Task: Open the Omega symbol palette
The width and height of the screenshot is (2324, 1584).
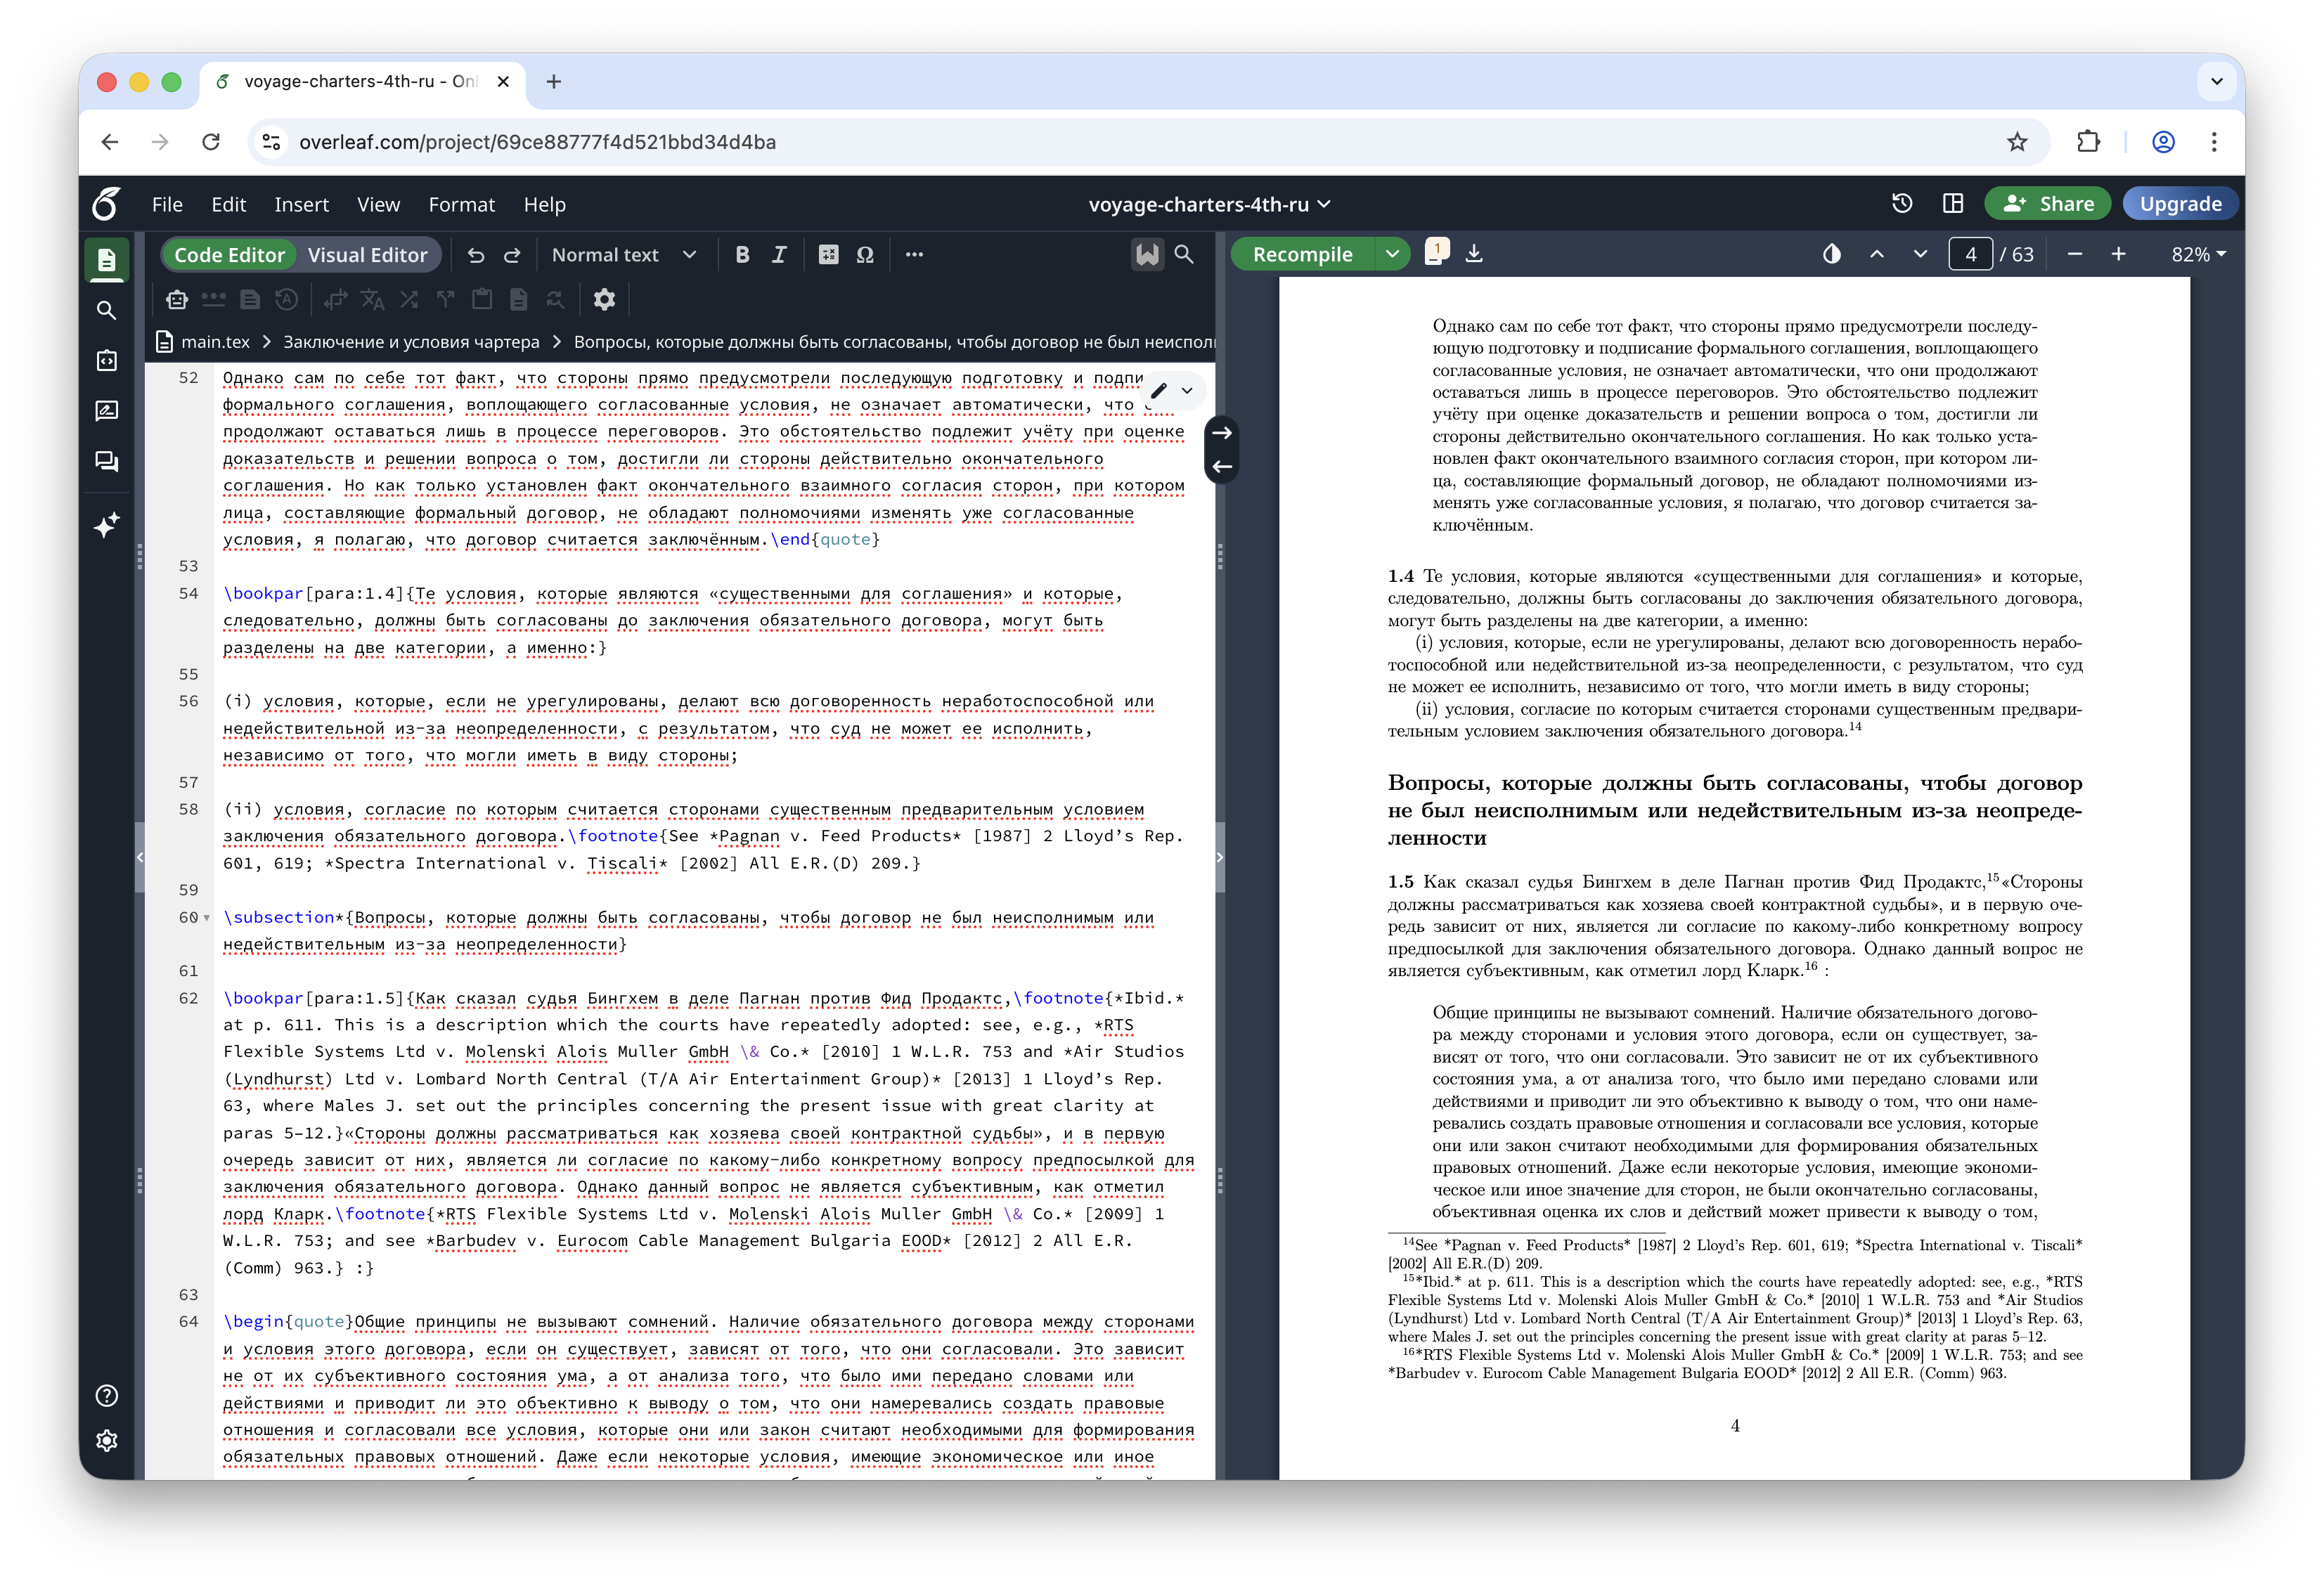Action: tap(865, 255)
